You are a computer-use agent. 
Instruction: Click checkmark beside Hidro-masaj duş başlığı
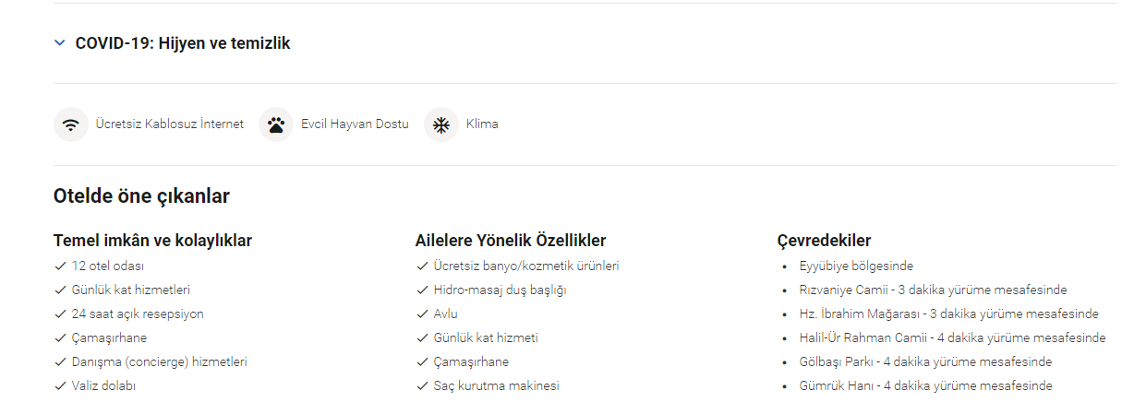pos(422,290)
